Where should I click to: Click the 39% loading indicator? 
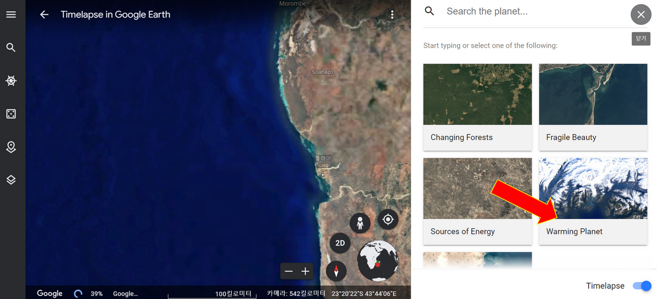click(96, 294)
